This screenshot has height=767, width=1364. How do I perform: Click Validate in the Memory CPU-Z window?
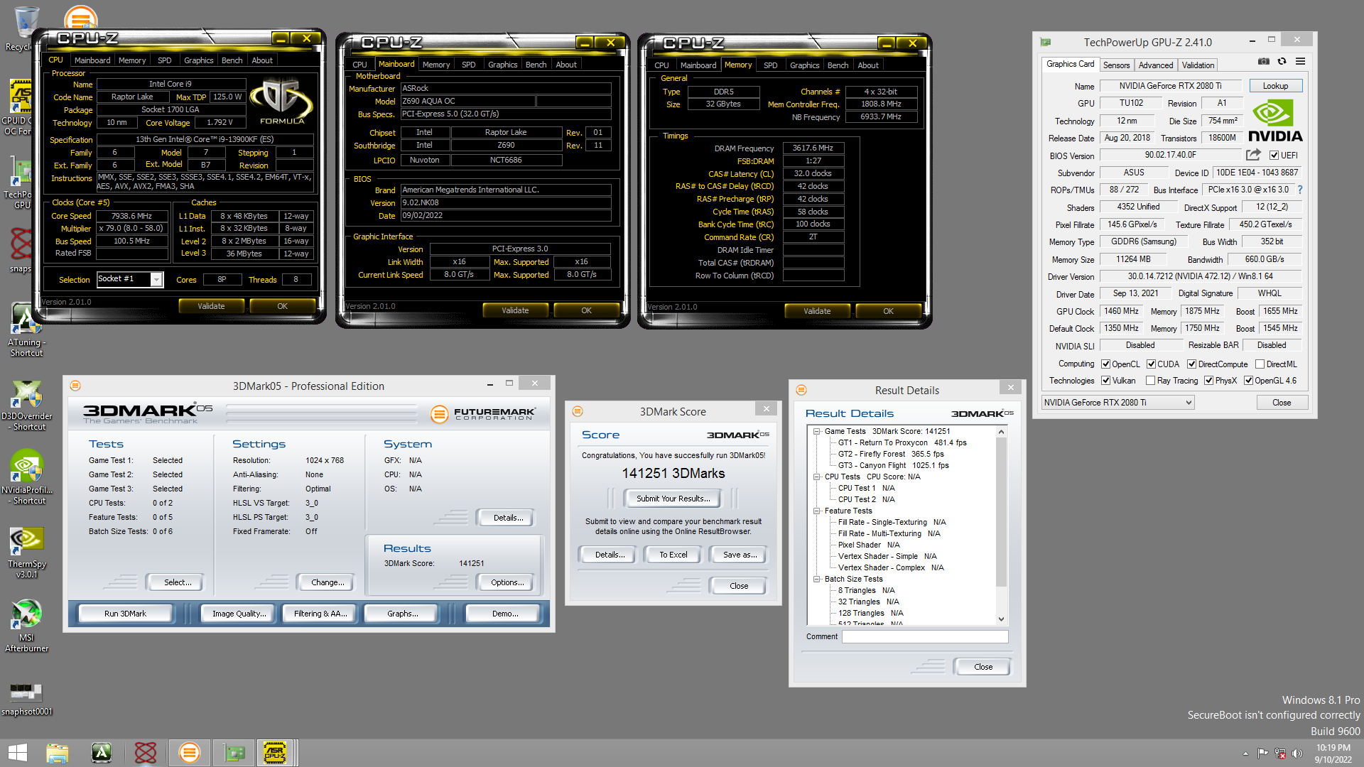tap(817, 311)
